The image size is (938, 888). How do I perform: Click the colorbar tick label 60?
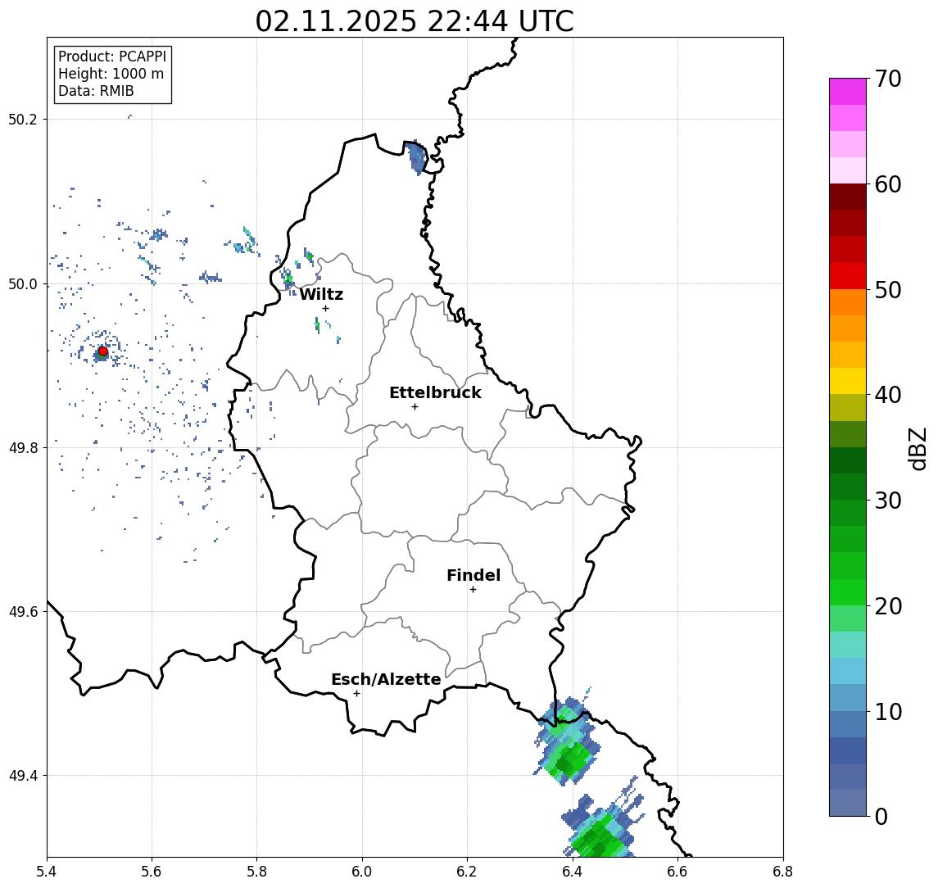pos(888,185)
